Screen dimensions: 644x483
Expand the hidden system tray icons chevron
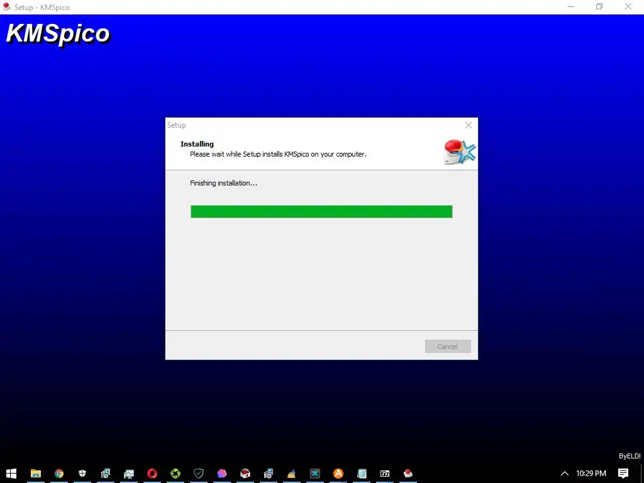[565, 474]
